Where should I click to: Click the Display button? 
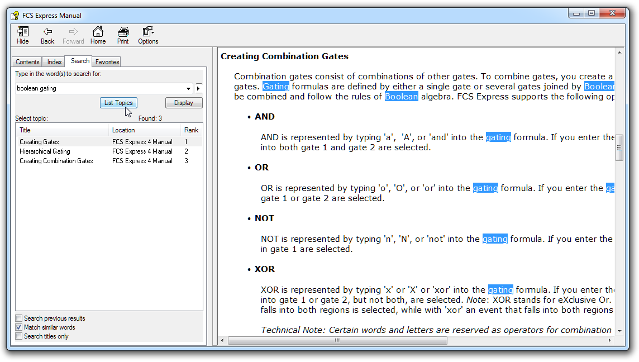tap(184, 103)
